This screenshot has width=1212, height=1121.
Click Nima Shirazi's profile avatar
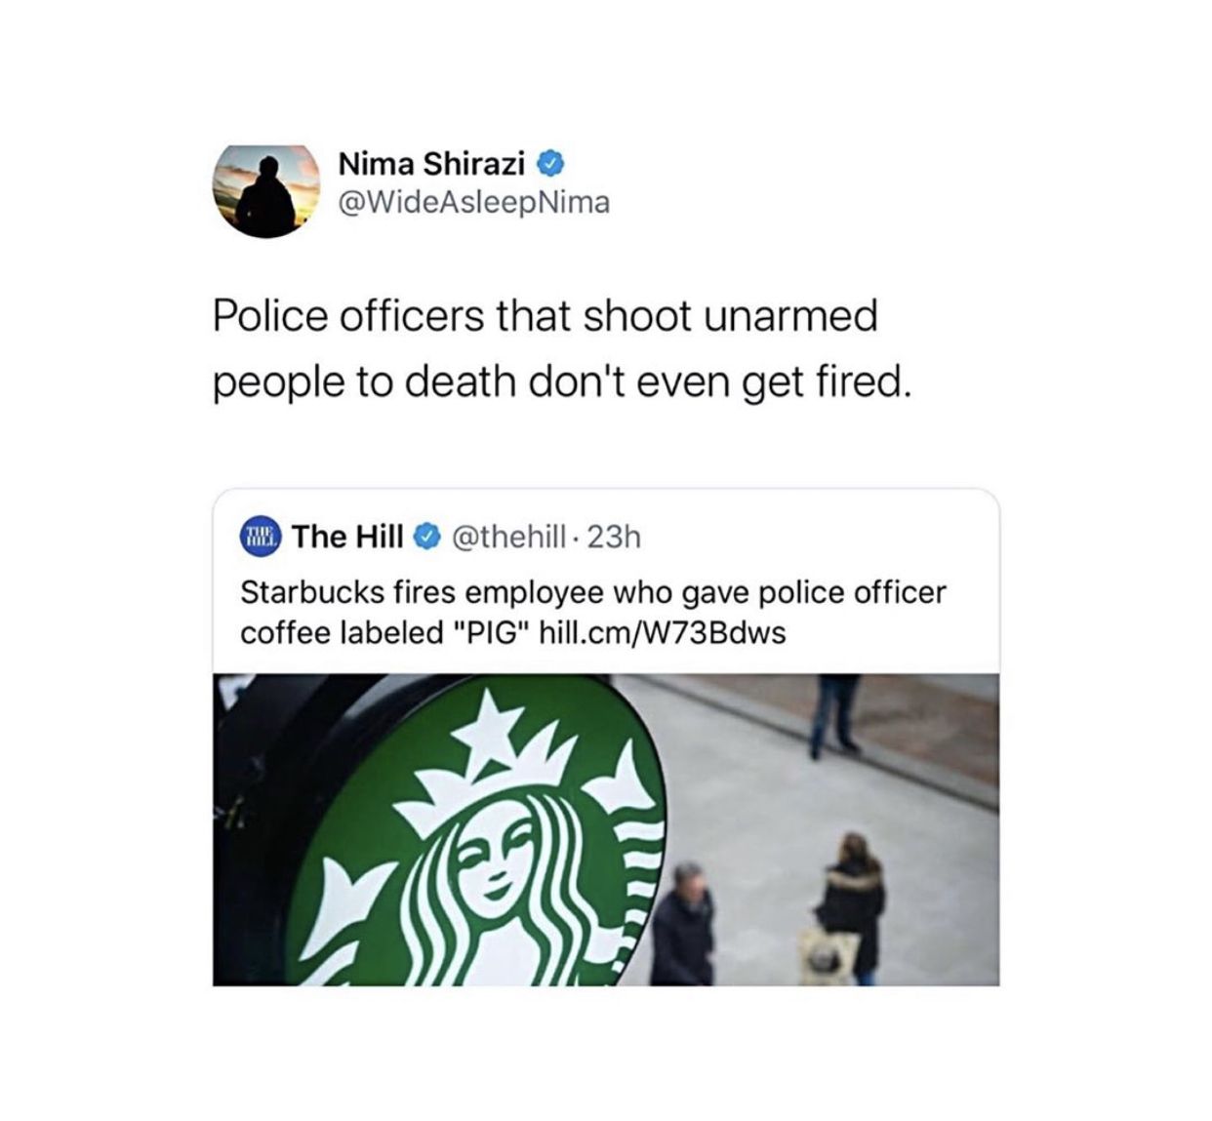coord(266,190)
